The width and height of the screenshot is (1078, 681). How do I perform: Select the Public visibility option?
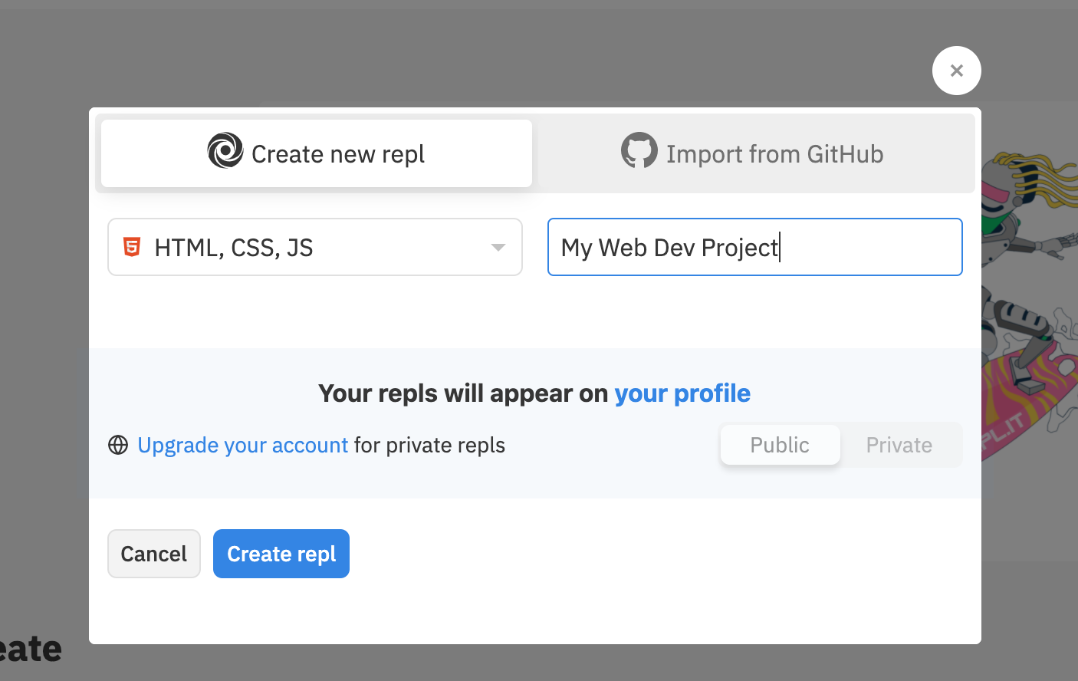[x=780, y=446]
